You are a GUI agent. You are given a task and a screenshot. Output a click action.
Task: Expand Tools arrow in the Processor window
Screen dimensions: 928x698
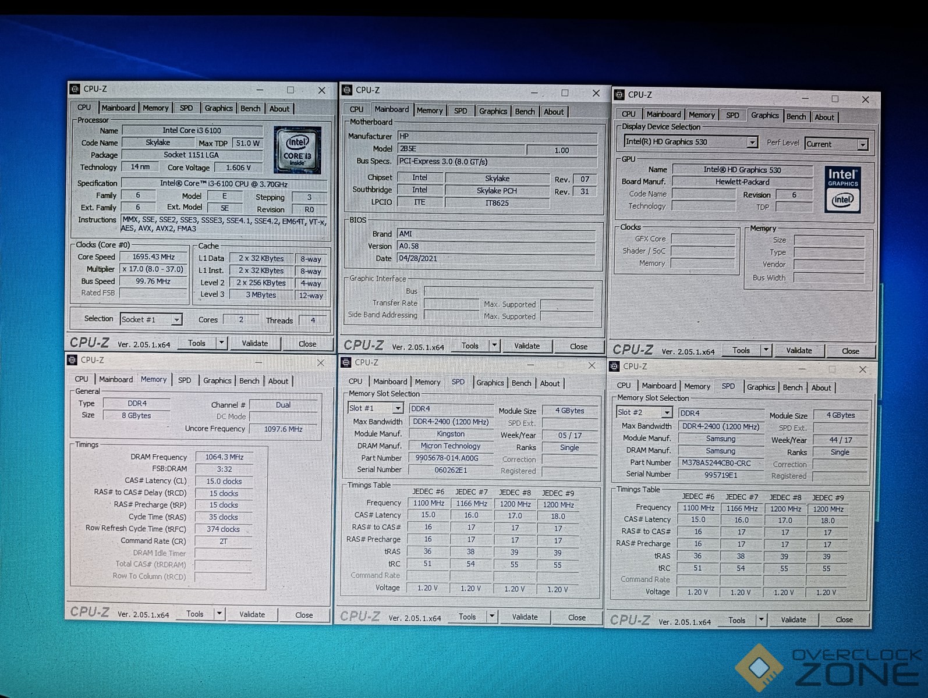221,343
